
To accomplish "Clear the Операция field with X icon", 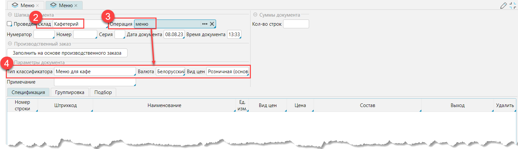I will pos(212,24).
